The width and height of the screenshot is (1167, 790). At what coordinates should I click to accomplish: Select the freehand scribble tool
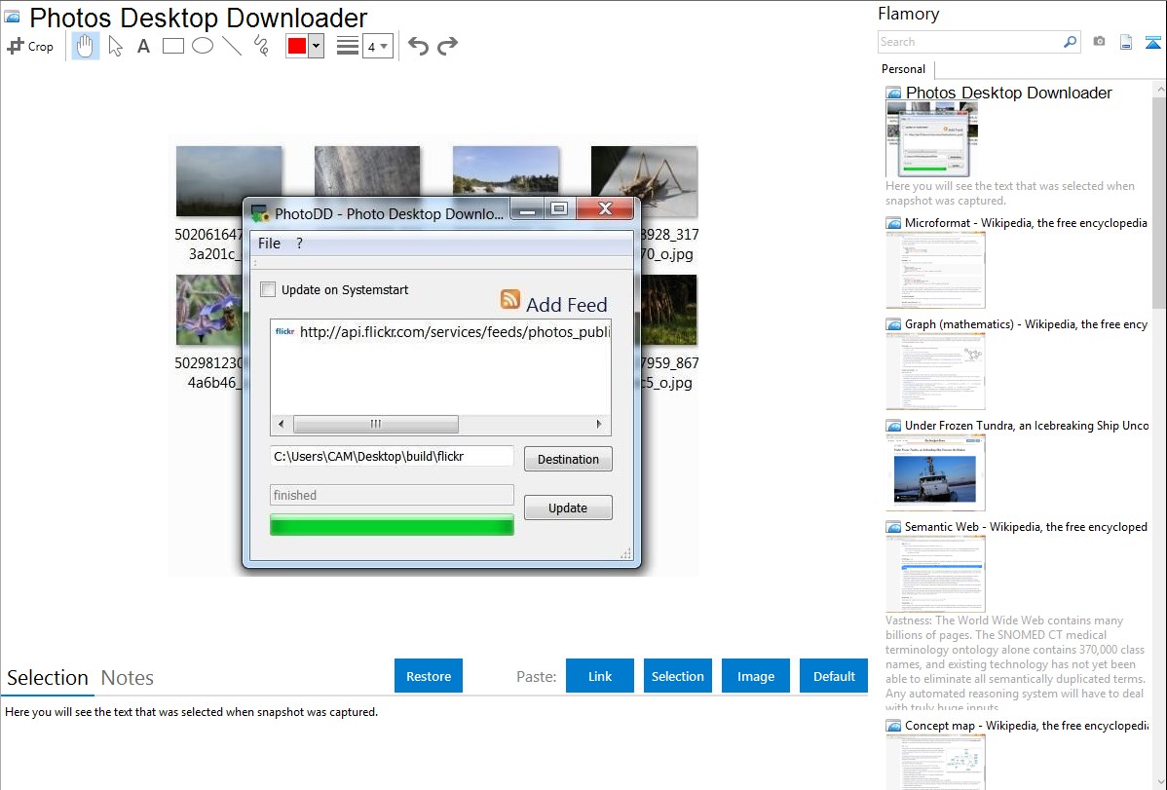coord(261,46)
